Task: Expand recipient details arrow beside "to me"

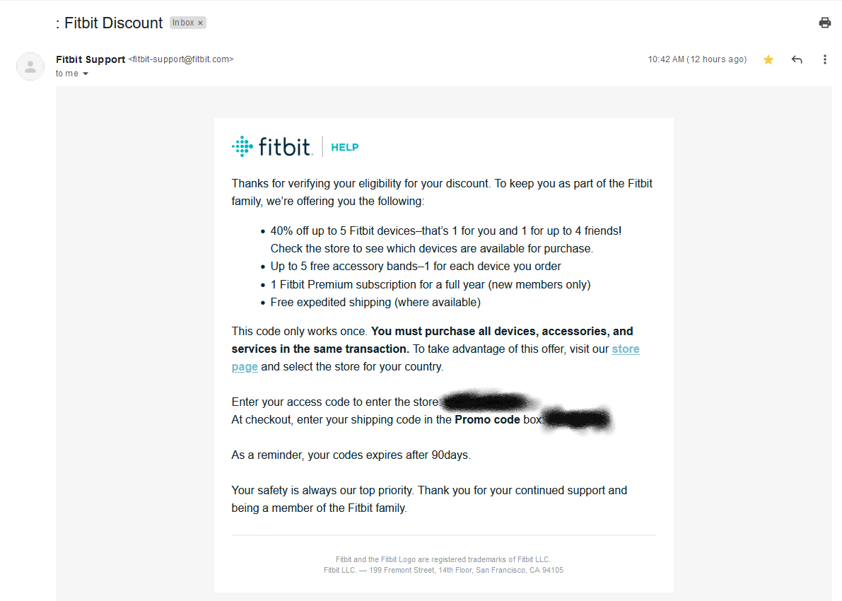Action: click(86, 74)
